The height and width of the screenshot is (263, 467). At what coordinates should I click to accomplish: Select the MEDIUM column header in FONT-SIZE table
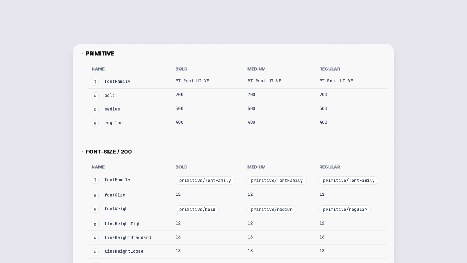click(x=256, y=167)
